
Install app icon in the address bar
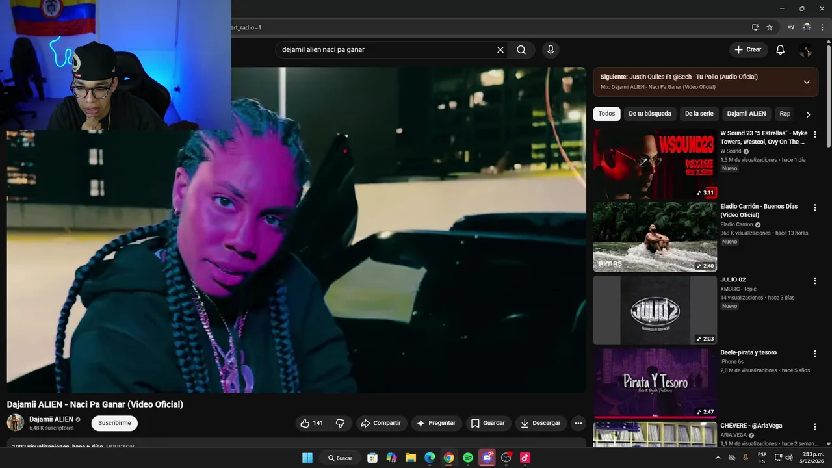pos(755,27)
